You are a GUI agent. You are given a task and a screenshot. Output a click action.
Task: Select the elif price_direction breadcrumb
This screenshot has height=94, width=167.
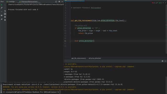pos(95,58)
